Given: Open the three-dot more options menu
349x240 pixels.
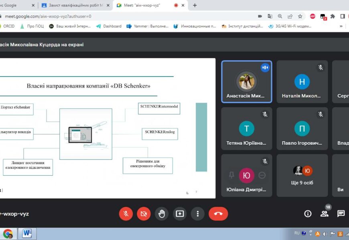Looking at the screenshot, I should (198, 214).
